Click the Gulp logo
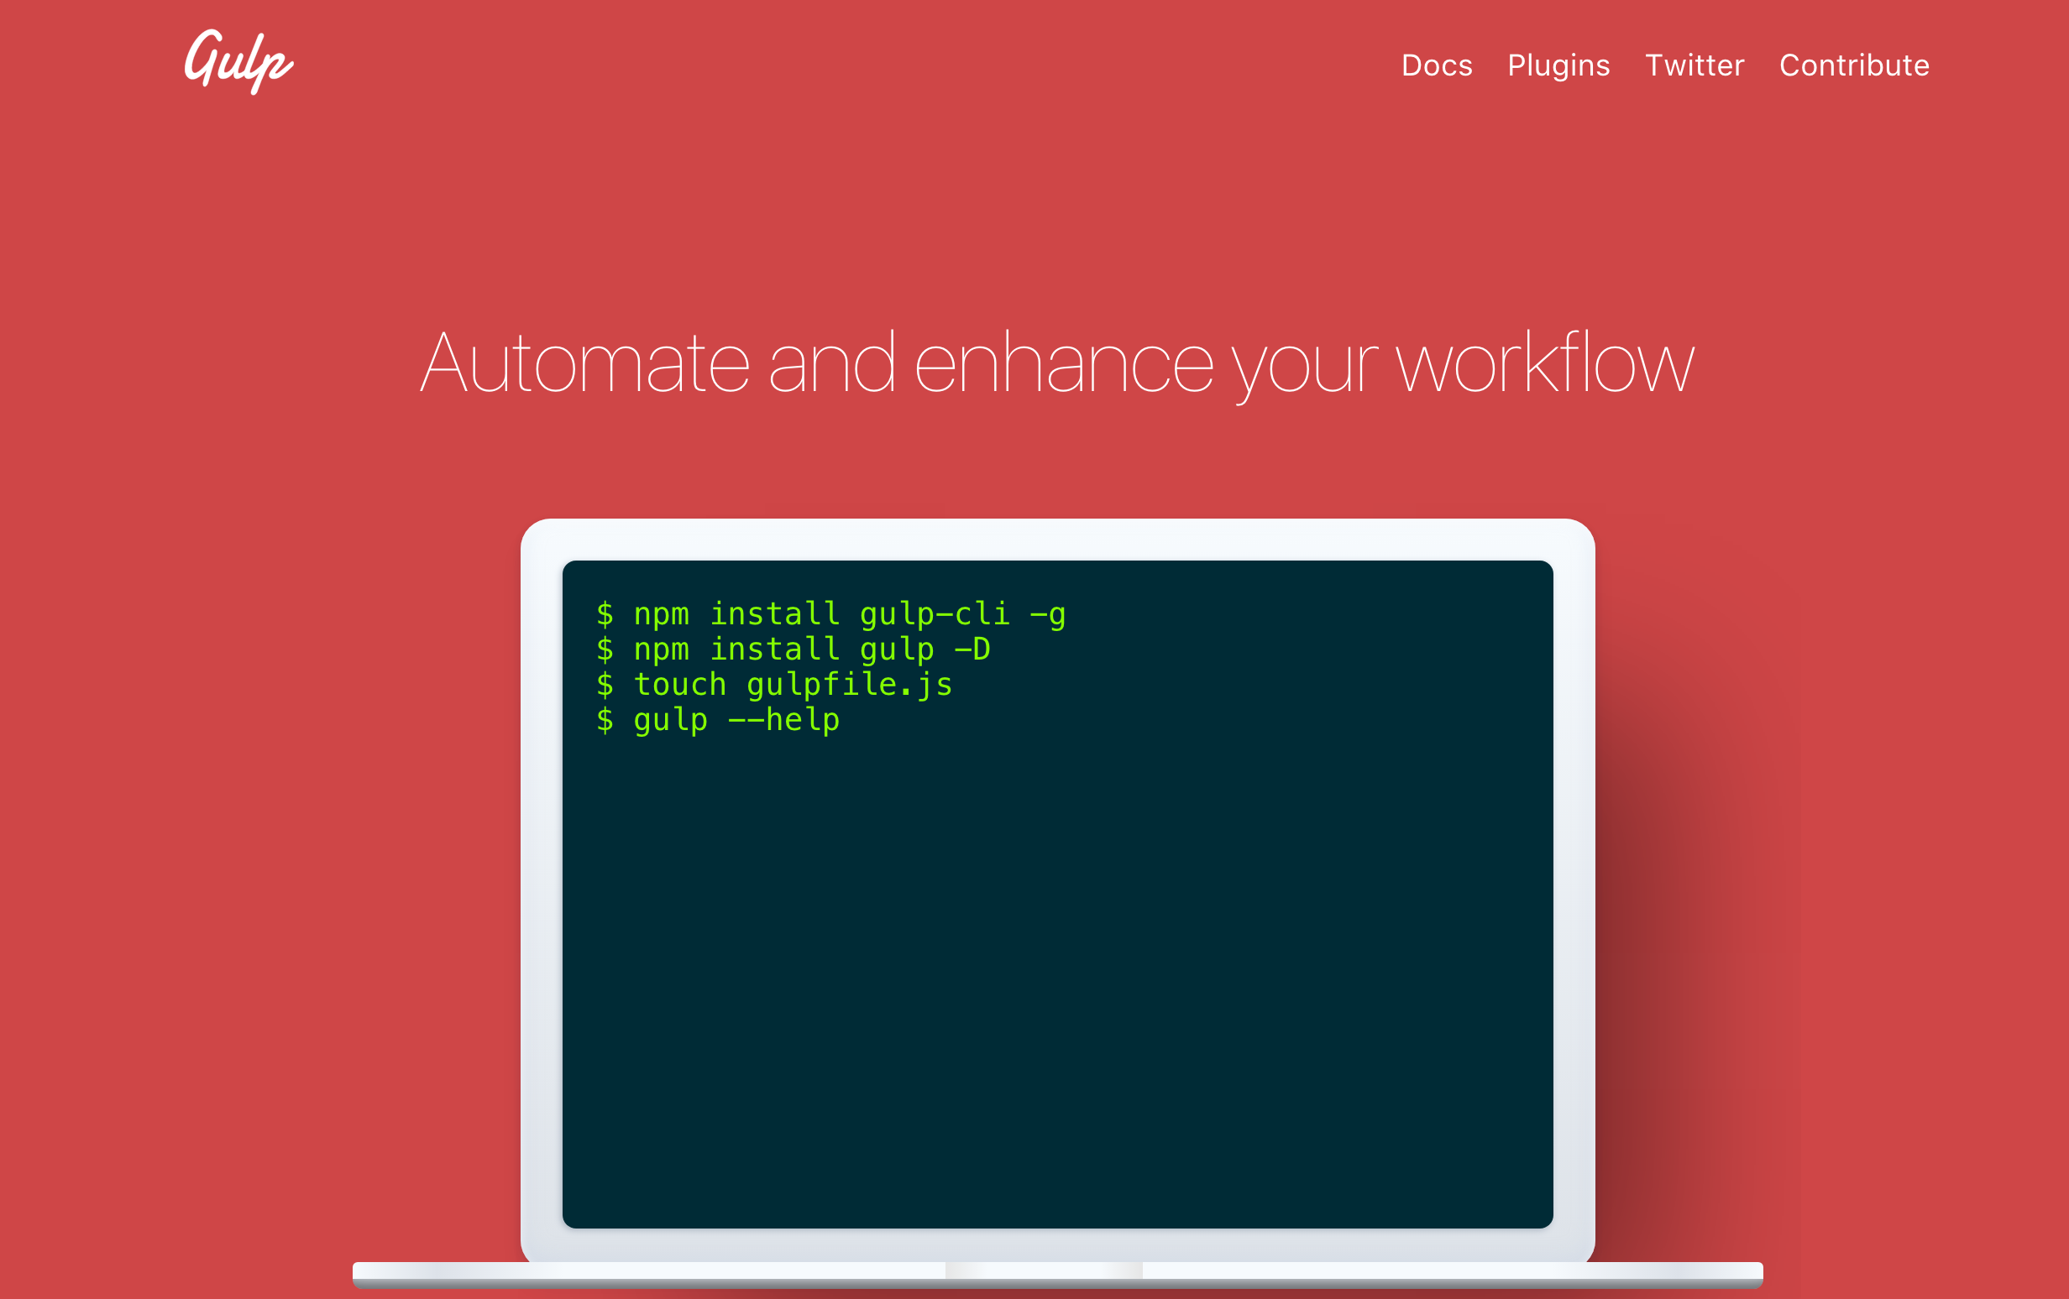The width and height of the screenshot is (2069, 1299). click(x=238, y=62)
